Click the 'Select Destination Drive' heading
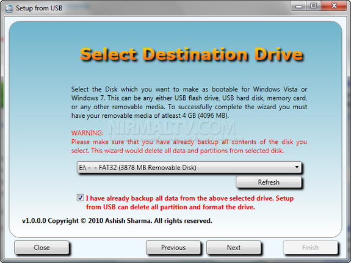Viewport: 351px width, 263px height. coord(192,54)
